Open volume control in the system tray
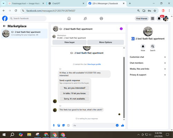 [151, 135]
